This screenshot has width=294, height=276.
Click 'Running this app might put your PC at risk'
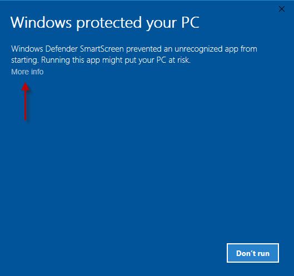pyautogui.click(x=116, y=60)
